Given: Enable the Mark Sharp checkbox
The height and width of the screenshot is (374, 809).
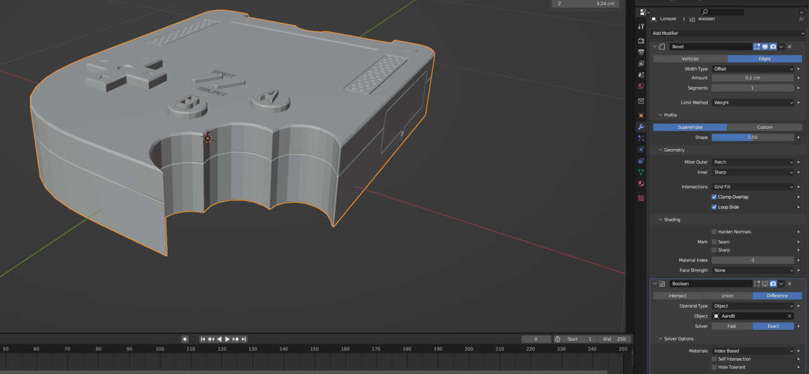Looking at the screenshot, I should tap(714, 250).
